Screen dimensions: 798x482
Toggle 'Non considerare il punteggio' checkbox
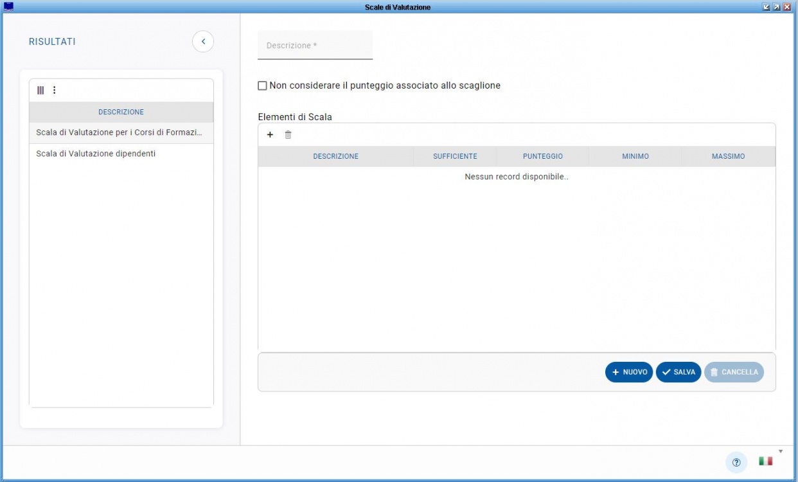(x=262, y=85)
